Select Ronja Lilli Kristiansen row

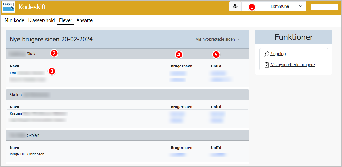tap(127, 154)
